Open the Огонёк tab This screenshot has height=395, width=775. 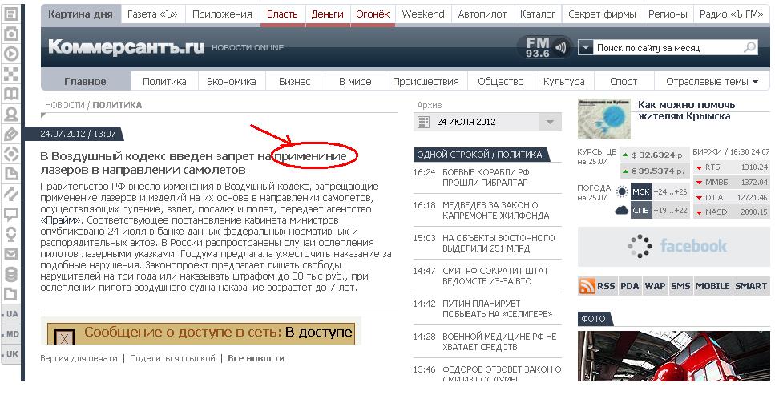pyautogui.click(x=373, y=14)
